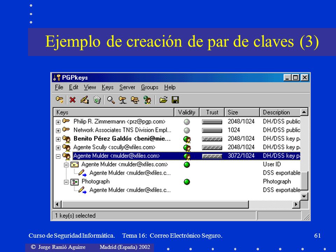
Task: Open the Edit menu
Action: (x=73, y=87)
